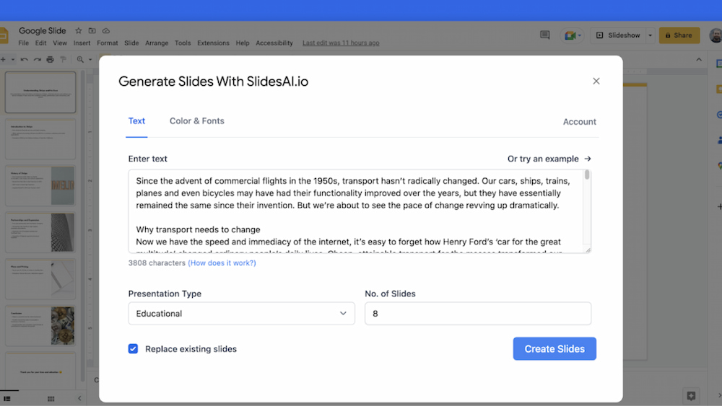Select the Thank you slide thumbnail
The width and height of the screenshot is (722, 406).
click(x=40, y=371)
